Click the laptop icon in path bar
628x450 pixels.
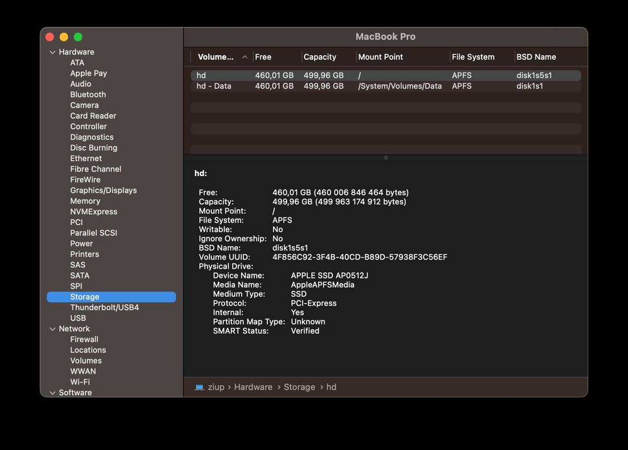pos(199,387)
